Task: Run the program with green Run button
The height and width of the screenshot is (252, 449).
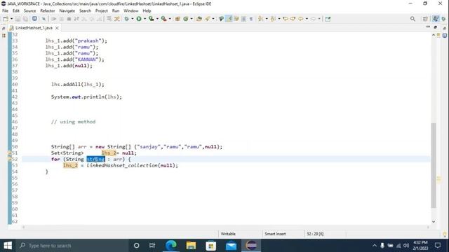Action: pos(139,19)
